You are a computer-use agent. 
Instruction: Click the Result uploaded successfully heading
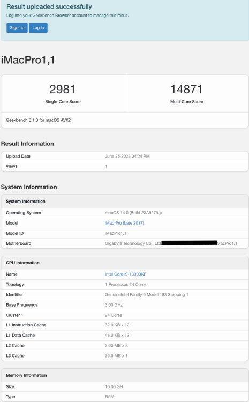coord(49,6)
